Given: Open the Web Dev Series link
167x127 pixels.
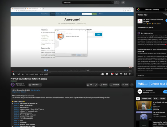Looking at the screenshot, I should 36,90.
